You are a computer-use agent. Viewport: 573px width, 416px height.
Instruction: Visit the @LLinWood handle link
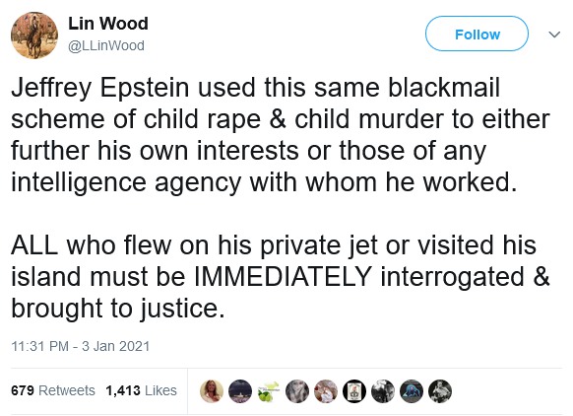click(x=106, y=45)
